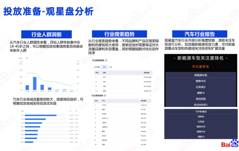This screenshot has height=151, width=239.
Task: Click the blue UV legend dot
Action: click(20, 58)
